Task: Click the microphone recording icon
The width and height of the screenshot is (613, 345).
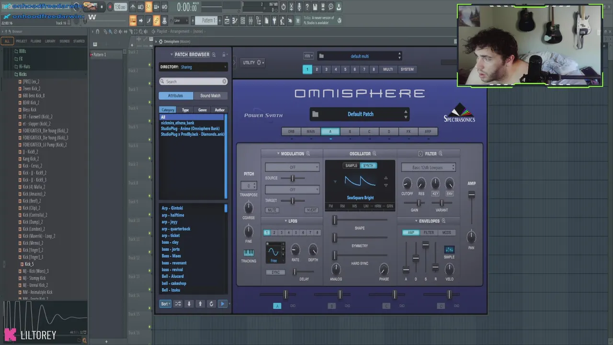Action: (x=299, y=7)
